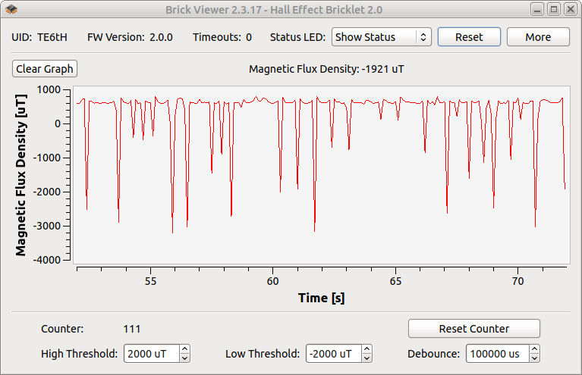Focus the Debounce input field
The width and height of the screenshot is (582, 375).
(498, 354)
